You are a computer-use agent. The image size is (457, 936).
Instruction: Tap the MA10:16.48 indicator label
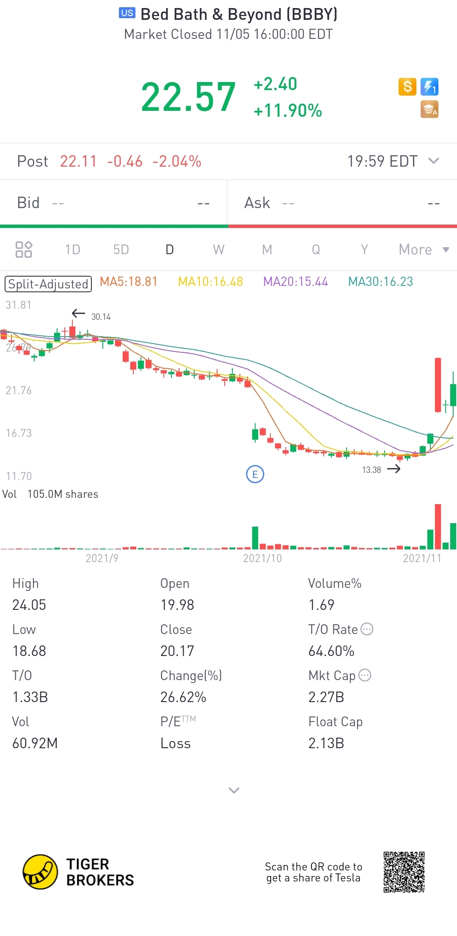click(210, 282)
